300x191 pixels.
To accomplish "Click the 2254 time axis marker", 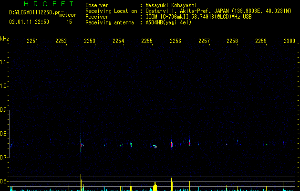I will pyautogui.click(x=118, y=41).
